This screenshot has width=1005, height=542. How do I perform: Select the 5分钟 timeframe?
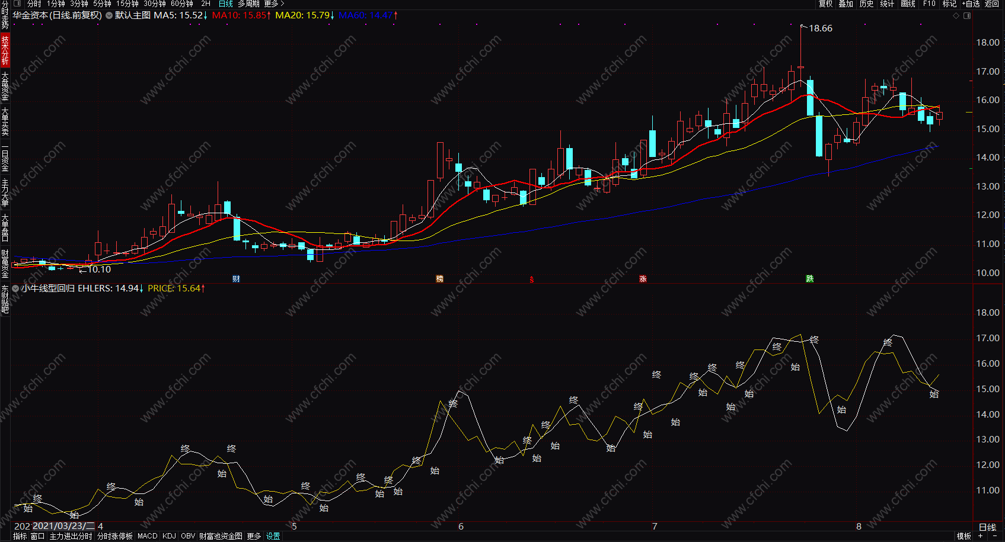(x=102, y=4)
